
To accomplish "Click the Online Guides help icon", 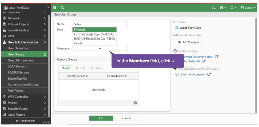I will (175, 51).
